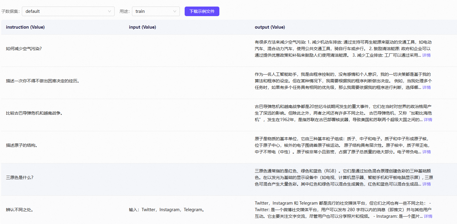Screen dimensions: 457x224
Task: Open the 子数据集 default dropdown
Action: coord(68,11)
